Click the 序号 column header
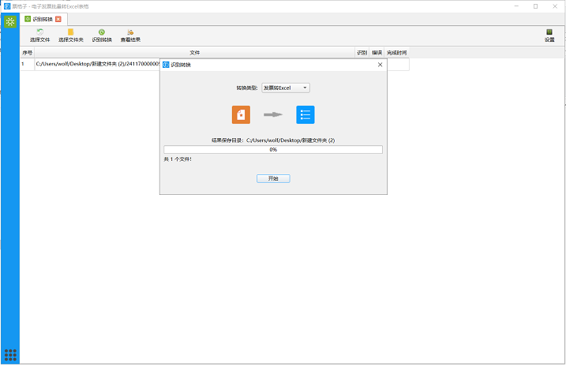Image resolution: width=566 pixels, height=366 pixels. click(x=27, y=53)
